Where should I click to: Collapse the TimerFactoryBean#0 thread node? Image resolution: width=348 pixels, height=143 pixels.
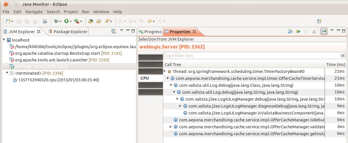pyautogui.click(x=165, y=71)
